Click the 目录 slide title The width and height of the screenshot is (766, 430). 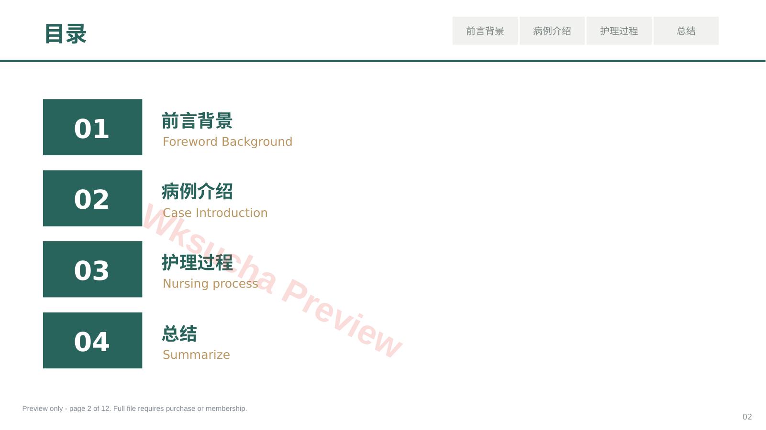click(66, 34)
